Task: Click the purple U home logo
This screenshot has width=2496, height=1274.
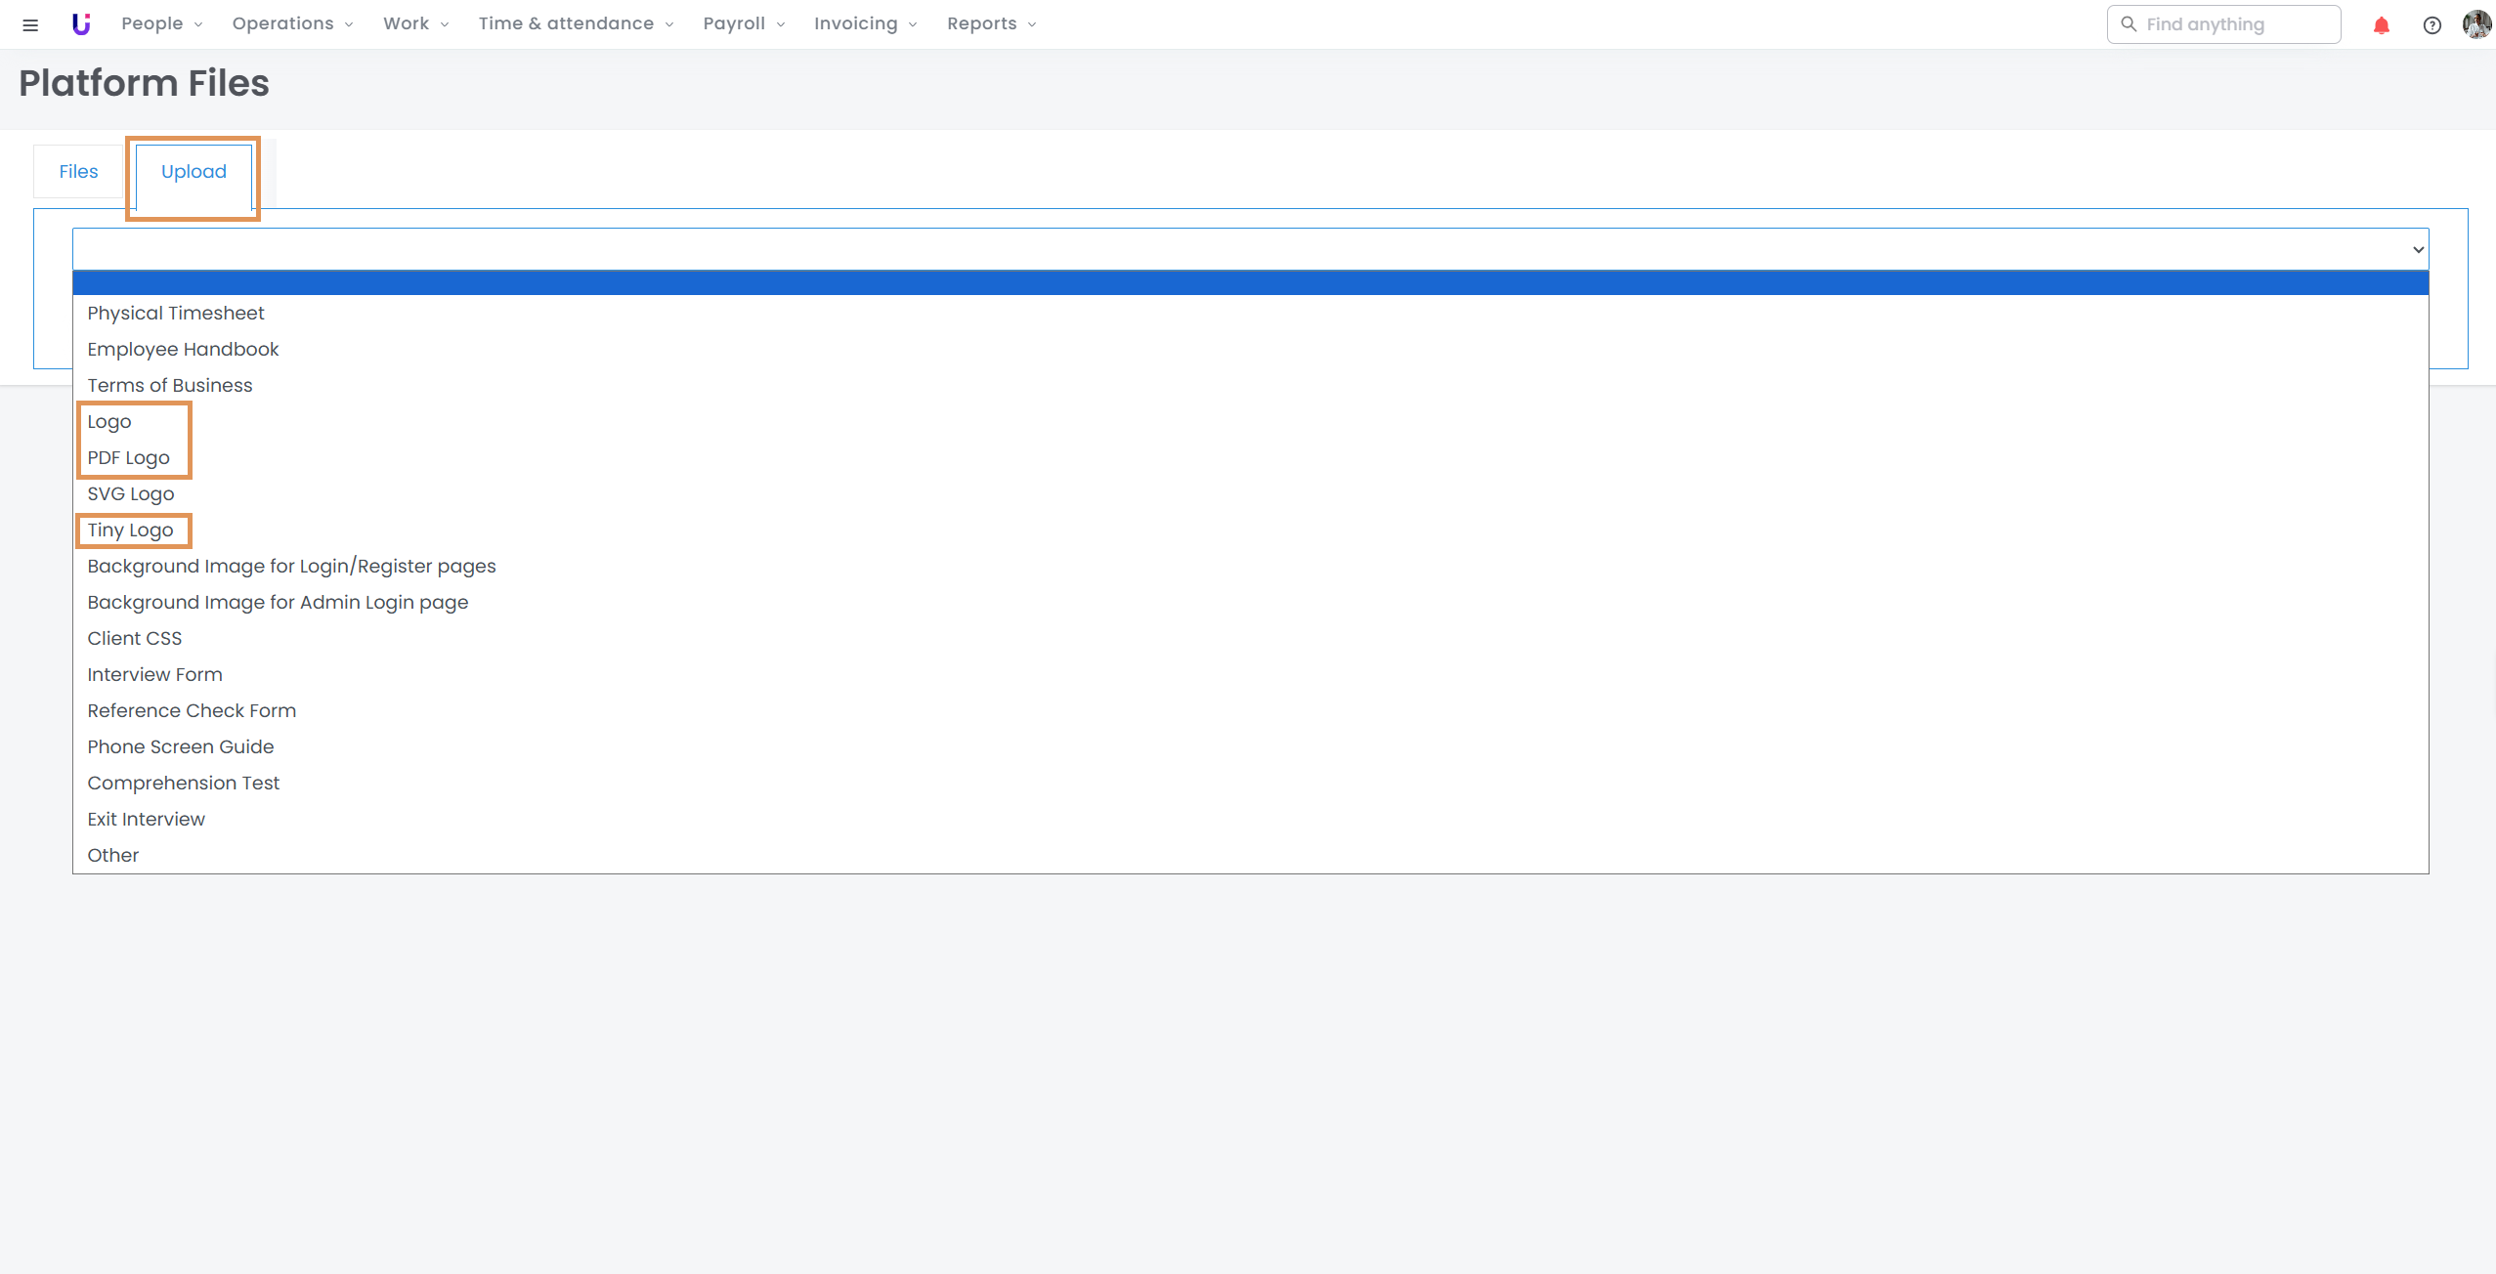Action: pyautogui.click(x=81, y=24)
